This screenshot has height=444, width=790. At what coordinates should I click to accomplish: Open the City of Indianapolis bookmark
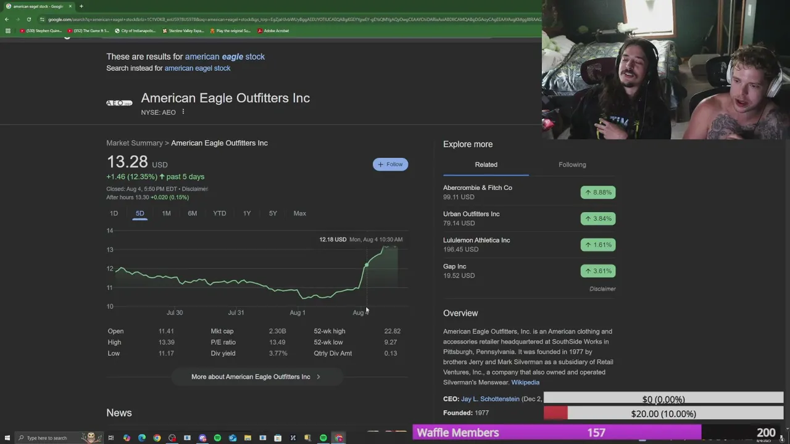point(135,30)
